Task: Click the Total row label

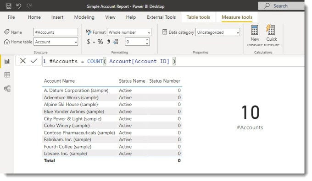Action: (50, 160)
